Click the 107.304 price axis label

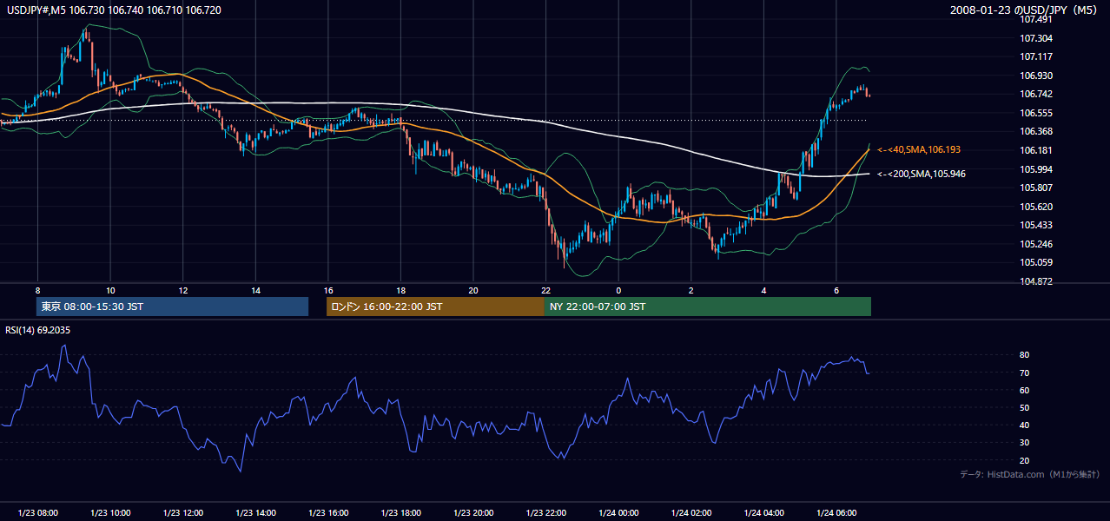click(x=1036, y=38)
